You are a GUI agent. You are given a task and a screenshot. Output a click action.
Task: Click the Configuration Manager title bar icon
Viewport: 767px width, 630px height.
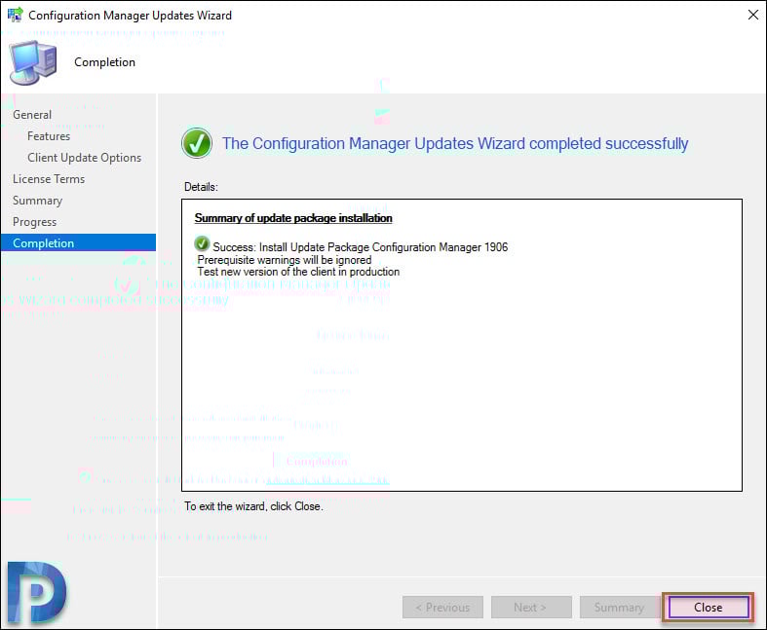pyautogui.click(x=16, y=15)
